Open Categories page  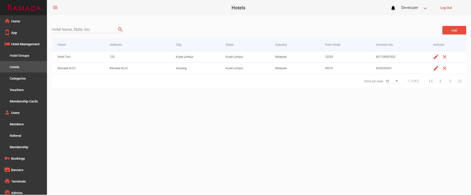coord(23,78)
